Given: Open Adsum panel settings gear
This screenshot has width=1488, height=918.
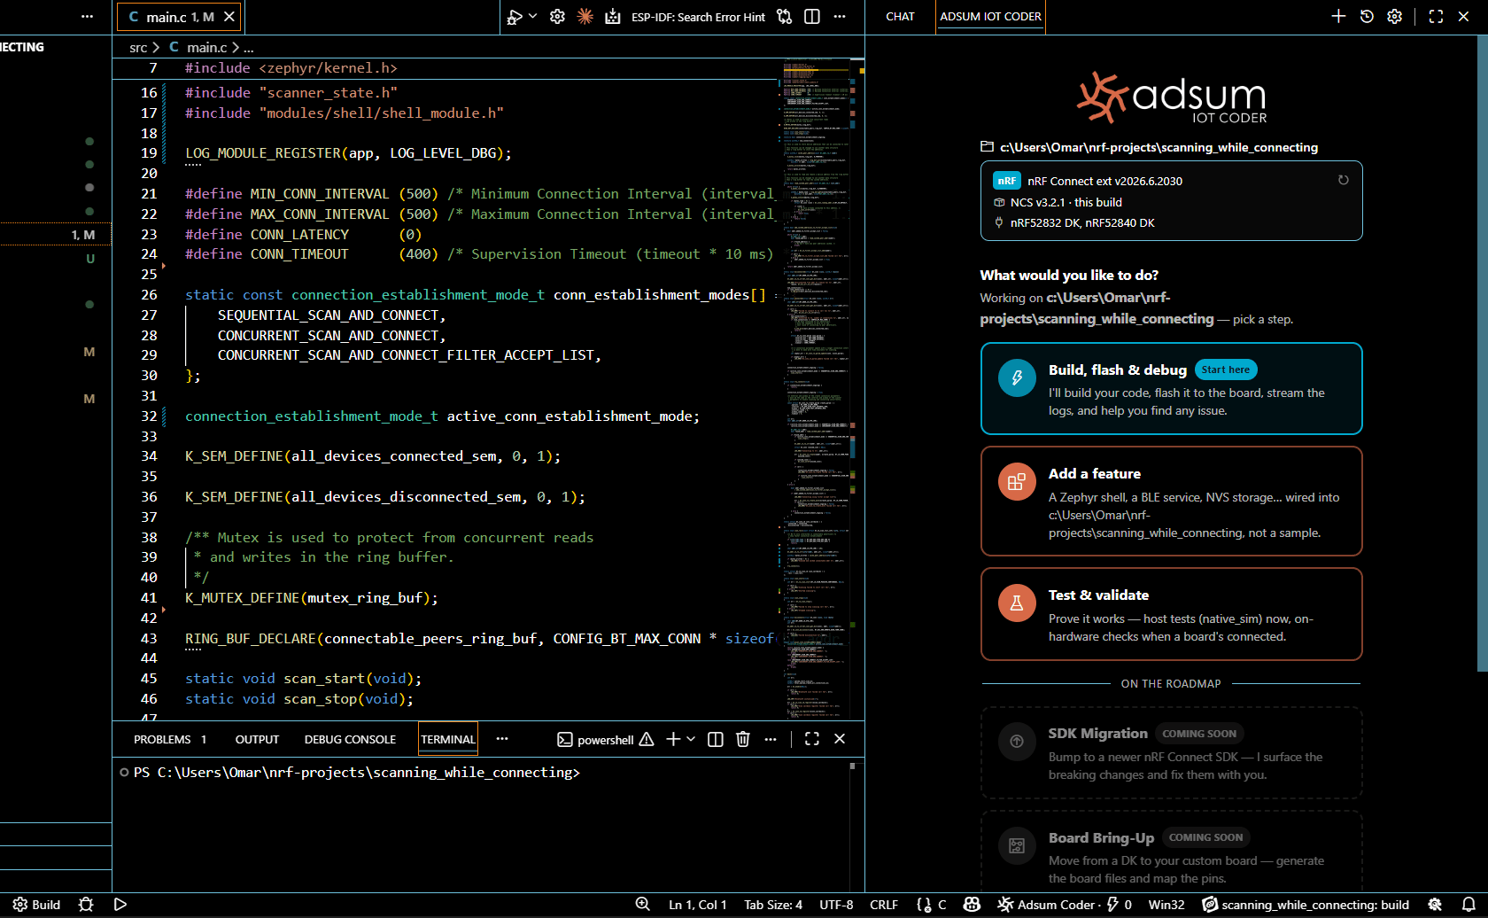Looking at the screenshot, I should (x=1394, y=17).
